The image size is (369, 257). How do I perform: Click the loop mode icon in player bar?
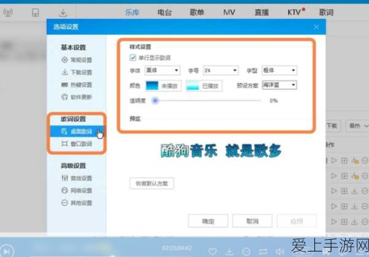tap(263, 251)
